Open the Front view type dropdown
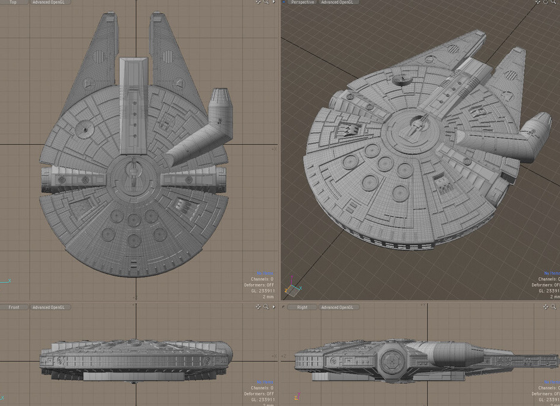This screenshot has width=560, height=406. [x=14, y=307]
